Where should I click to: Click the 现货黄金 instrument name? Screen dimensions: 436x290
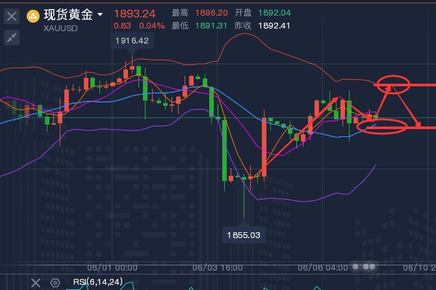67,14
